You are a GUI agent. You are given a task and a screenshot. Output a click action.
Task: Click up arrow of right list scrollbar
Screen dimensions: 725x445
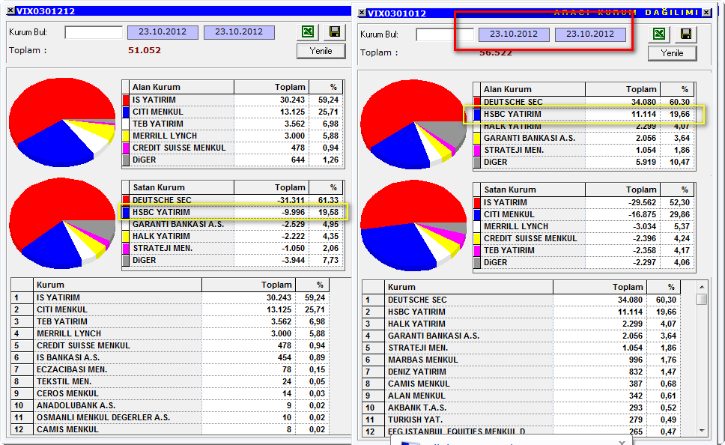click(702, 287)
